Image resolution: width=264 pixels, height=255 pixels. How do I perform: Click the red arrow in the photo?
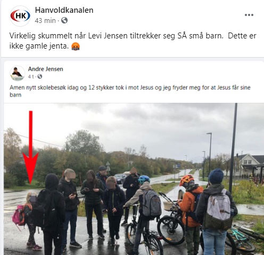[30, 148]
